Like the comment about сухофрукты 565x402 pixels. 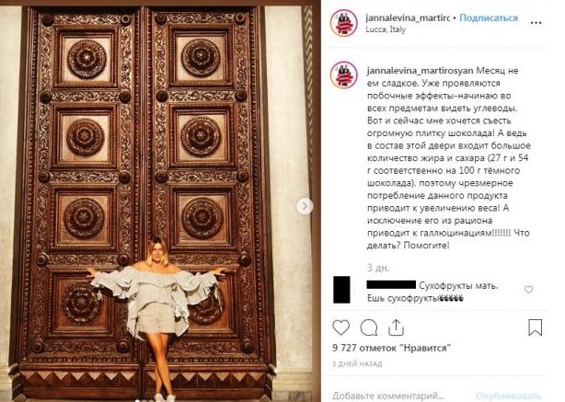point(528,289)
